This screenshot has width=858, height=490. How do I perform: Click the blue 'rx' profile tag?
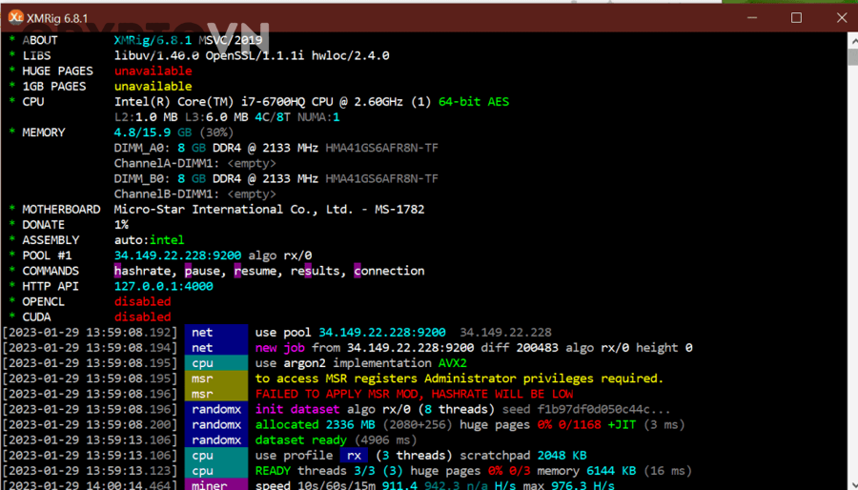click(x=354, y=455)
